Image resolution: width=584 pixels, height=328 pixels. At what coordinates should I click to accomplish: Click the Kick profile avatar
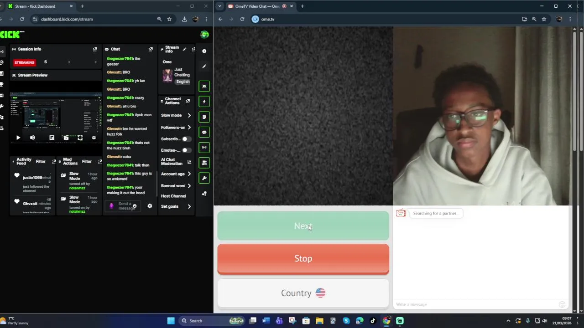pyautogui.click(x=204, y=35)
